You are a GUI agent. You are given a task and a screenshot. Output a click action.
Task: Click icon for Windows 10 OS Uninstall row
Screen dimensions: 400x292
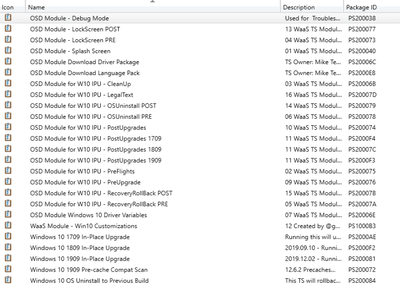coord(8,280)
